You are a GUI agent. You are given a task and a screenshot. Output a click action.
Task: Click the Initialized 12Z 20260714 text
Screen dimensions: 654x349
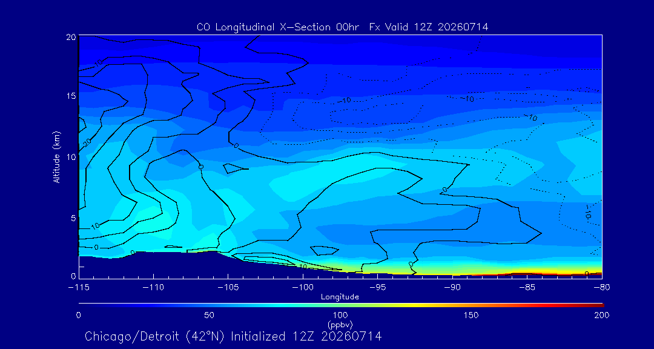[x=306, y=336]
